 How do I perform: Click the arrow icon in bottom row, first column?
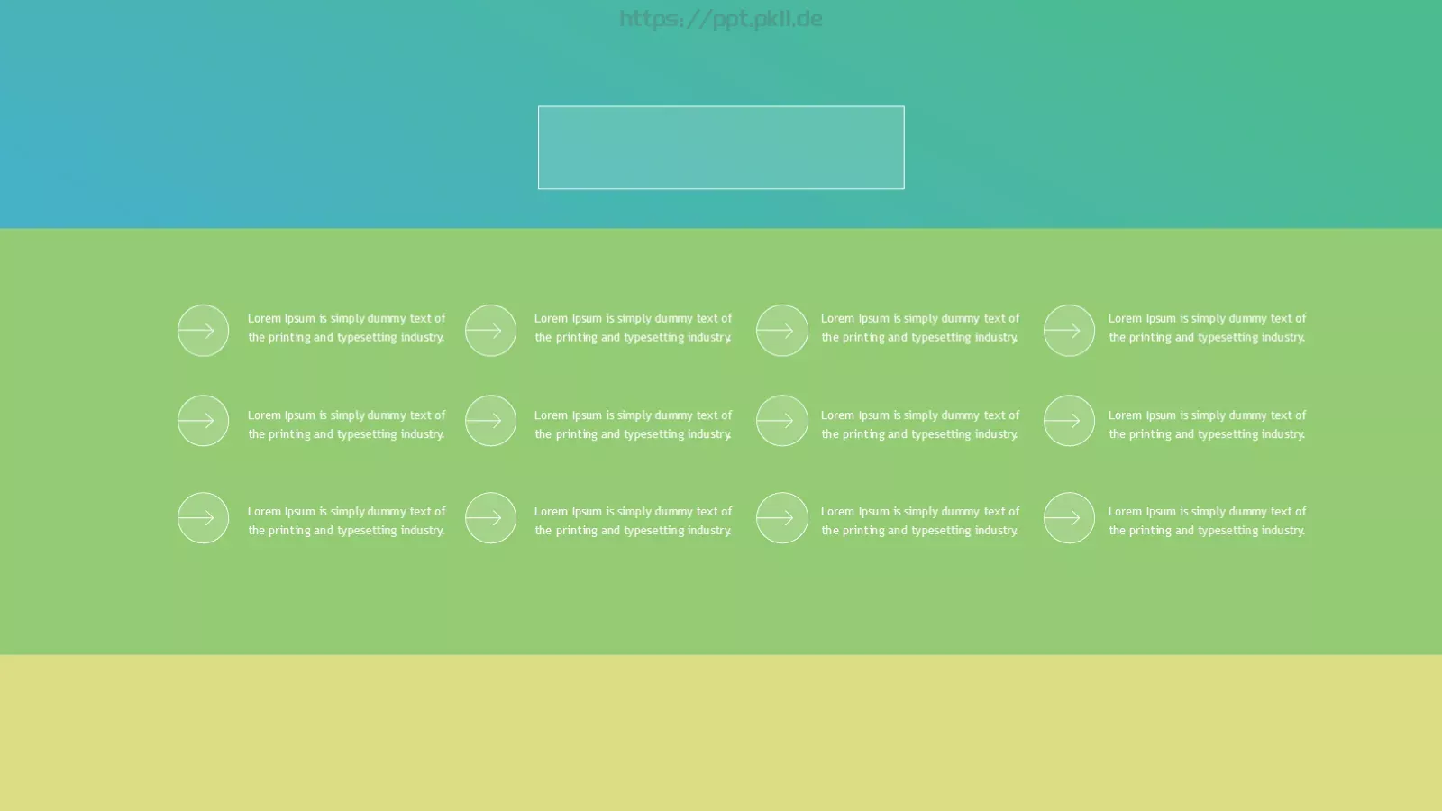point(203,518)
